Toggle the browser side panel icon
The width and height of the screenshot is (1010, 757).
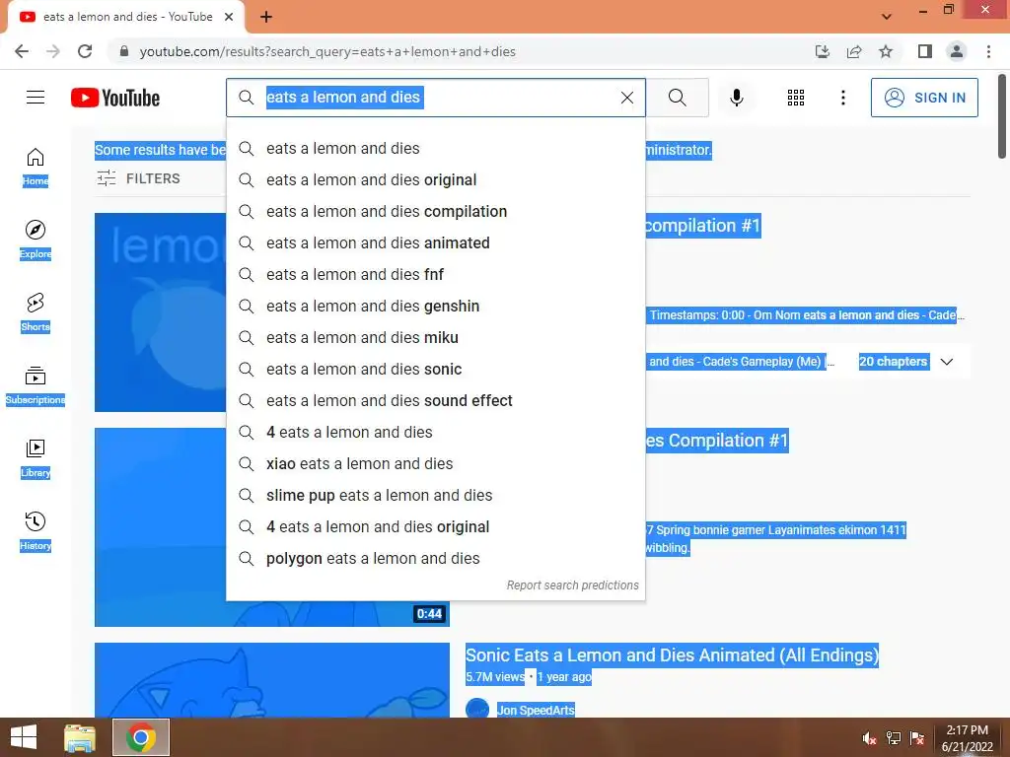coord(924,51)
